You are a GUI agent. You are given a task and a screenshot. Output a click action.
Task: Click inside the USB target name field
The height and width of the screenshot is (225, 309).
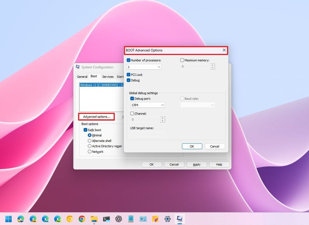(x=147, y=134)
